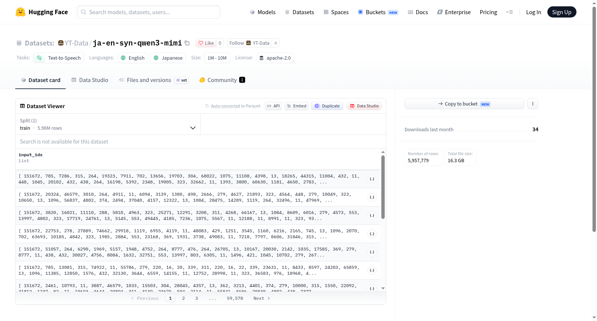Expand row JSON for the row containing 20324
Screen dimensions: 597x321
point(372,197)
